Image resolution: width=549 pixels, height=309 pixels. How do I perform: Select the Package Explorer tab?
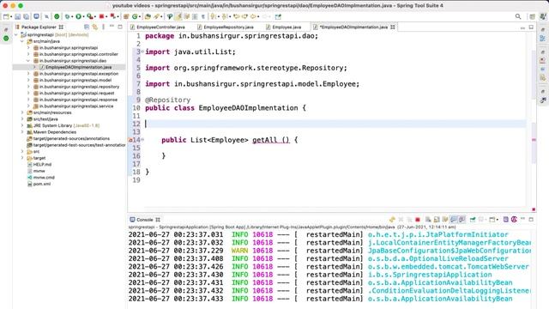pos(39,27)
